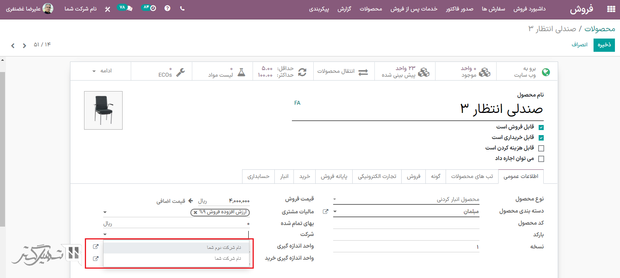Toggle the قابل فروش است checkbox
Image resolution: width=620 pixels, height=278 pixels.
(x=541, y=127)
